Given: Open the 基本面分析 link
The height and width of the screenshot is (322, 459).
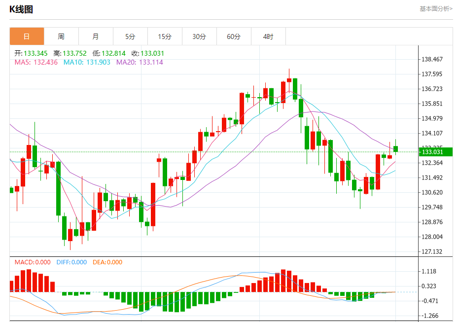Looking at the screenshot, I should click(x=436, y=9).
